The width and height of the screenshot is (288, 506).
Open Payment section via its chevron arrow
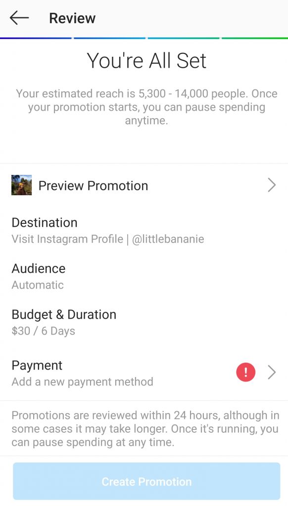(x=271, y=372)
